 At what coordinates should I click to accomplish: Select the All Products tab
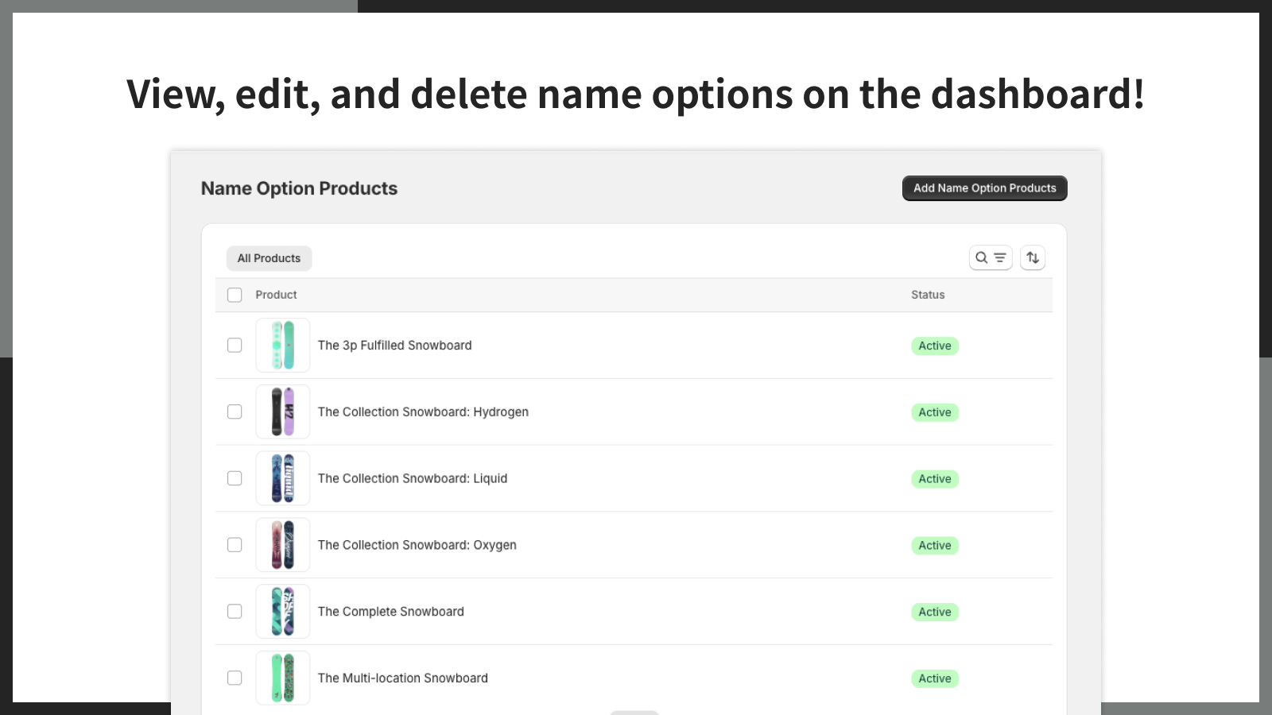tap(269, 258)
